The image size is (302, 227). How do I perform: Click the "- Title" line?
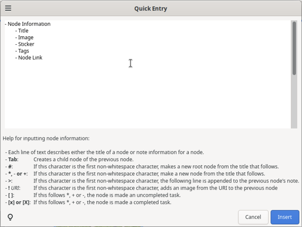(22, 31)
